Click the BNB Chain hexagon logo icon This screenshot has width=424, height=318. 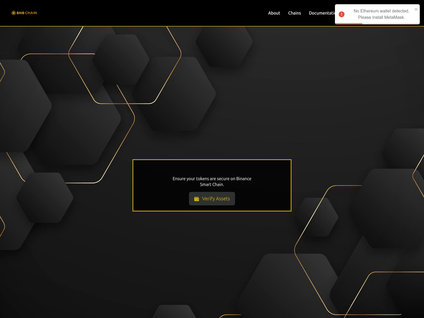tap(13, 12)
